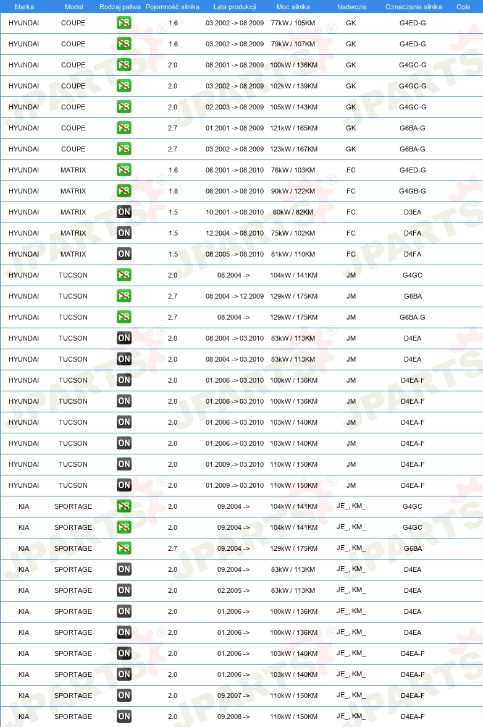The image size is (483, 727).
Task: Select the 76kW / 103KM power cell
Action: tap(293, 169)
